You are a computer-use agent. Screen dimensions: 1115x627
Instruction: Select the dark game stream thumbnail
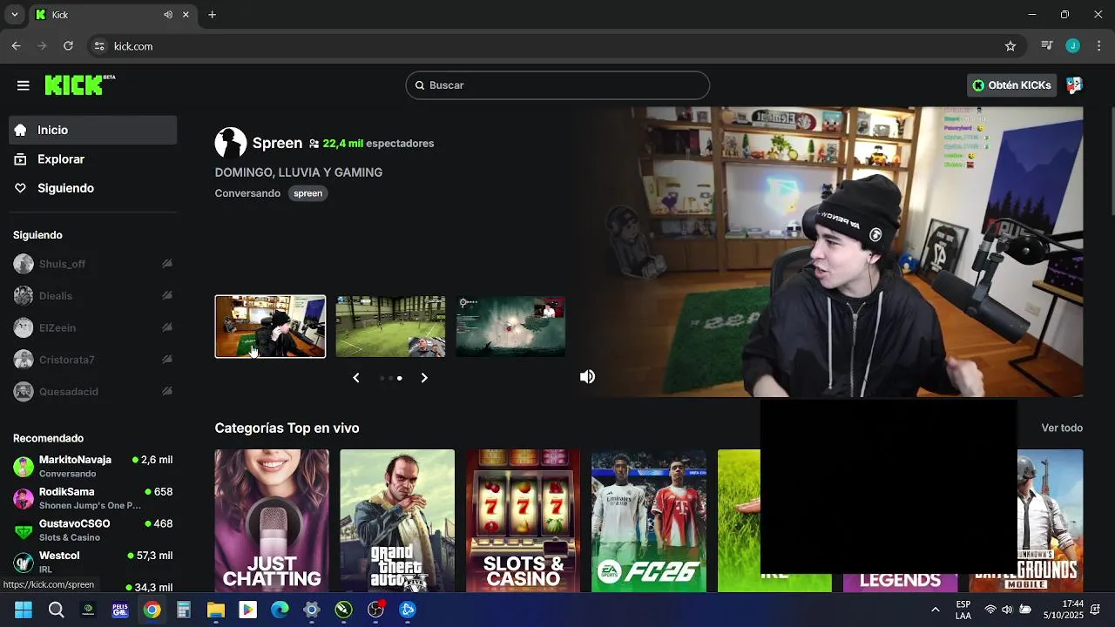[510, 327]
